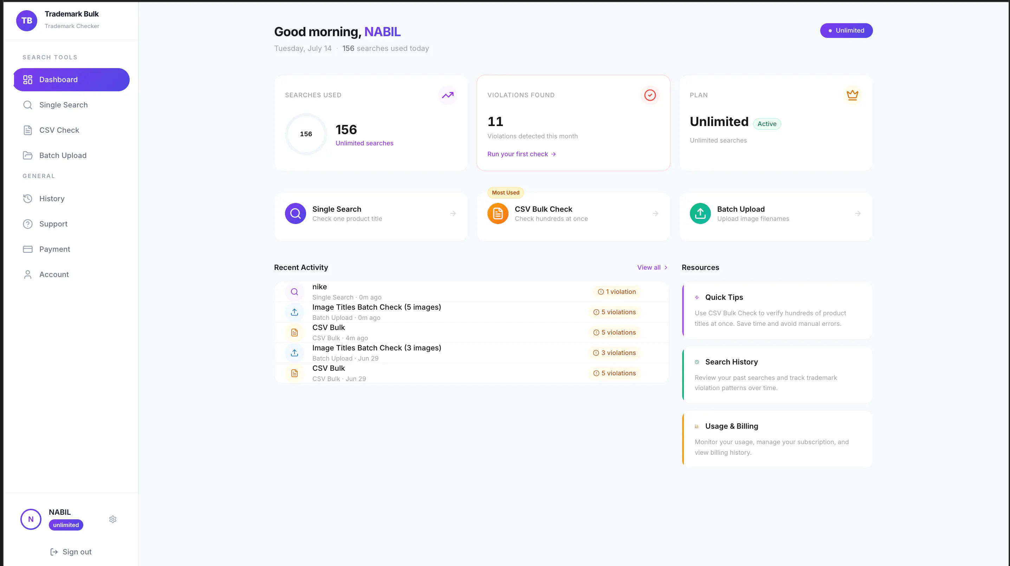The height and width of the screenshot is (566, 1010).
Task: Open the CSV Bulk Check card arrow
Action: point(655,213)
